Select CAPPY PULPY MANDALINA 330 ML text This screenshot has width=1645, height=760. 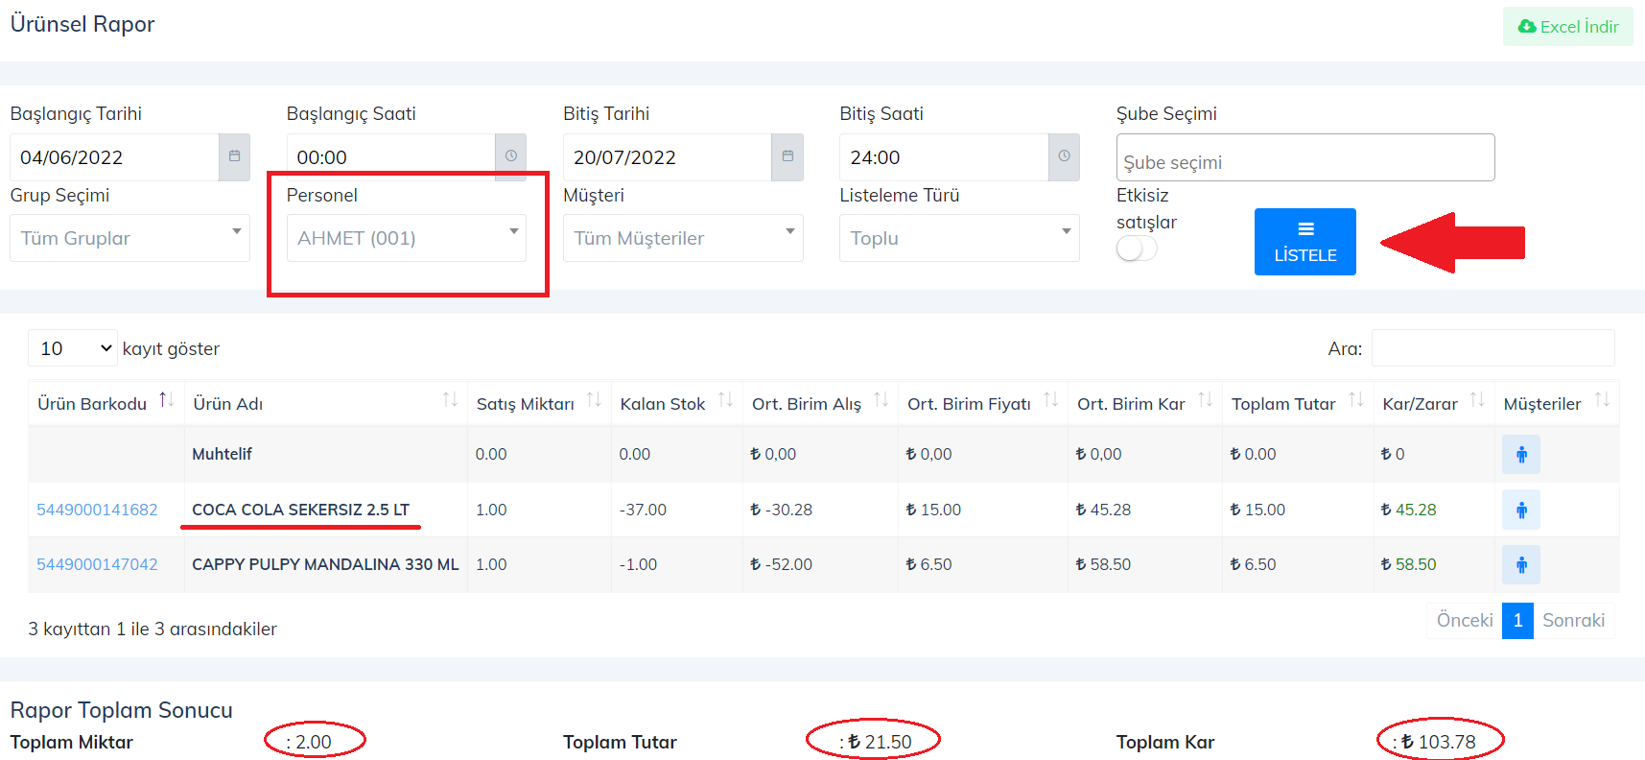(x=325, y=564)
